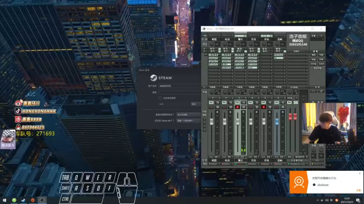Click the webcam overlay thumbnail
This screenshot has height=204, width=364.
coord(329,123)
